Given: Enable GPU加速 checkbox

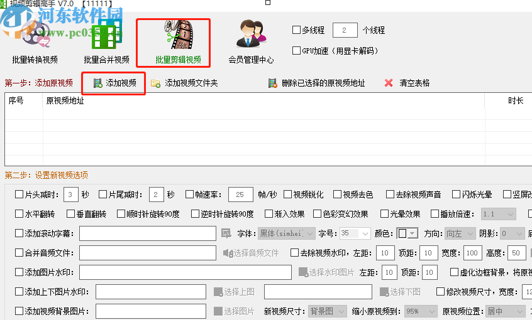Looking at the screenshot, I should tap(297, 50).
